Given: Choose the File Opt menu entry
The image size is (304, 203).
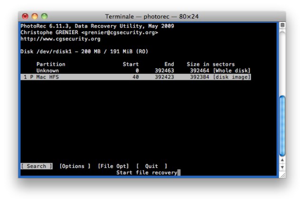Looking at the screenshot, I should pos(113,166).
